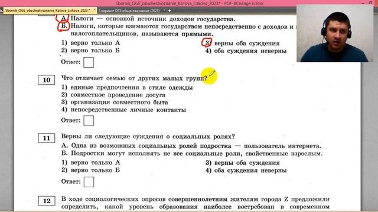
Task: Click the question number box 10
Action: (x=47, y=80)
